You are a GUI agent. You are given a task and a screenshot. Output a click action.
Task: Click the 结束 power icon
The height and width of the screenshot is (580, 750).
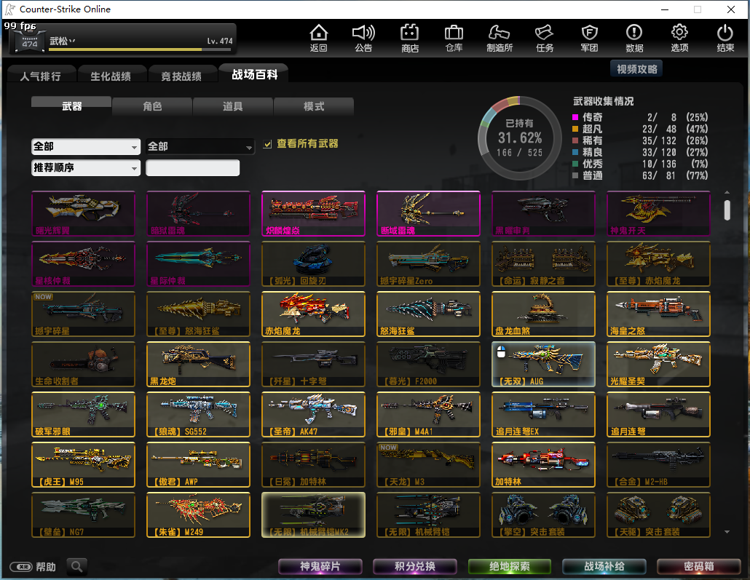725,38
